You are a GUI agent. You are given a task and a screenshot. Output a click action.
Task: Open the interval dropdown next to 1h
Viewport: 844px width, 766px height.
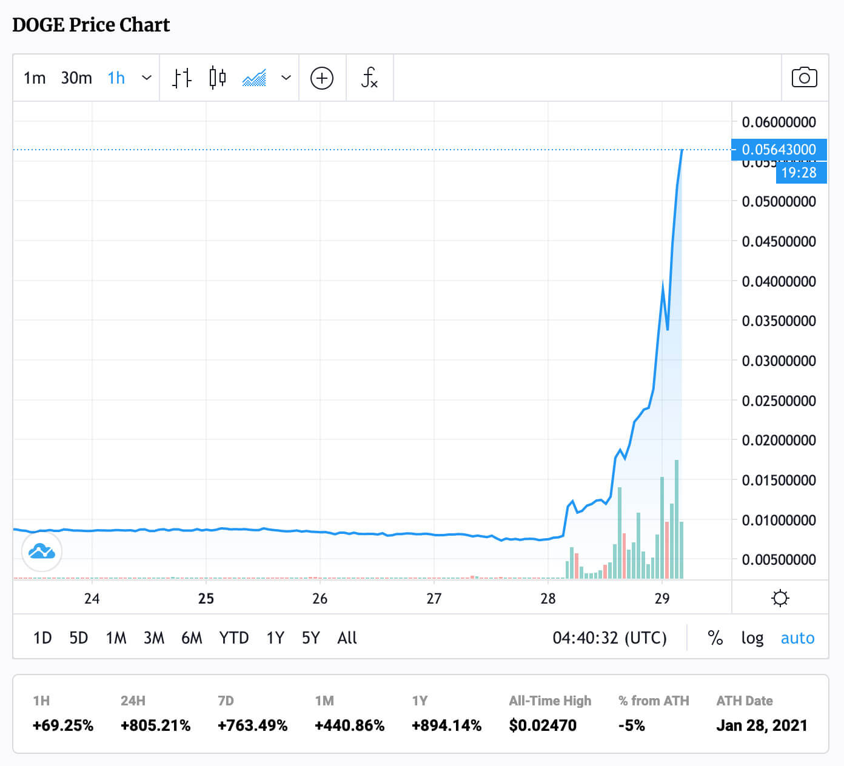click(x=146, y=78)
